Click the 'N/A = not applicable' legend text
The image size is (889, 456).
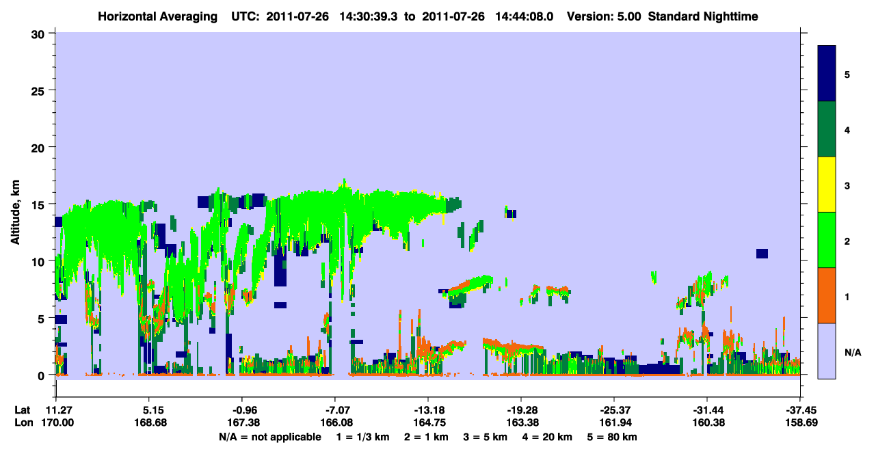pos(269,437)
